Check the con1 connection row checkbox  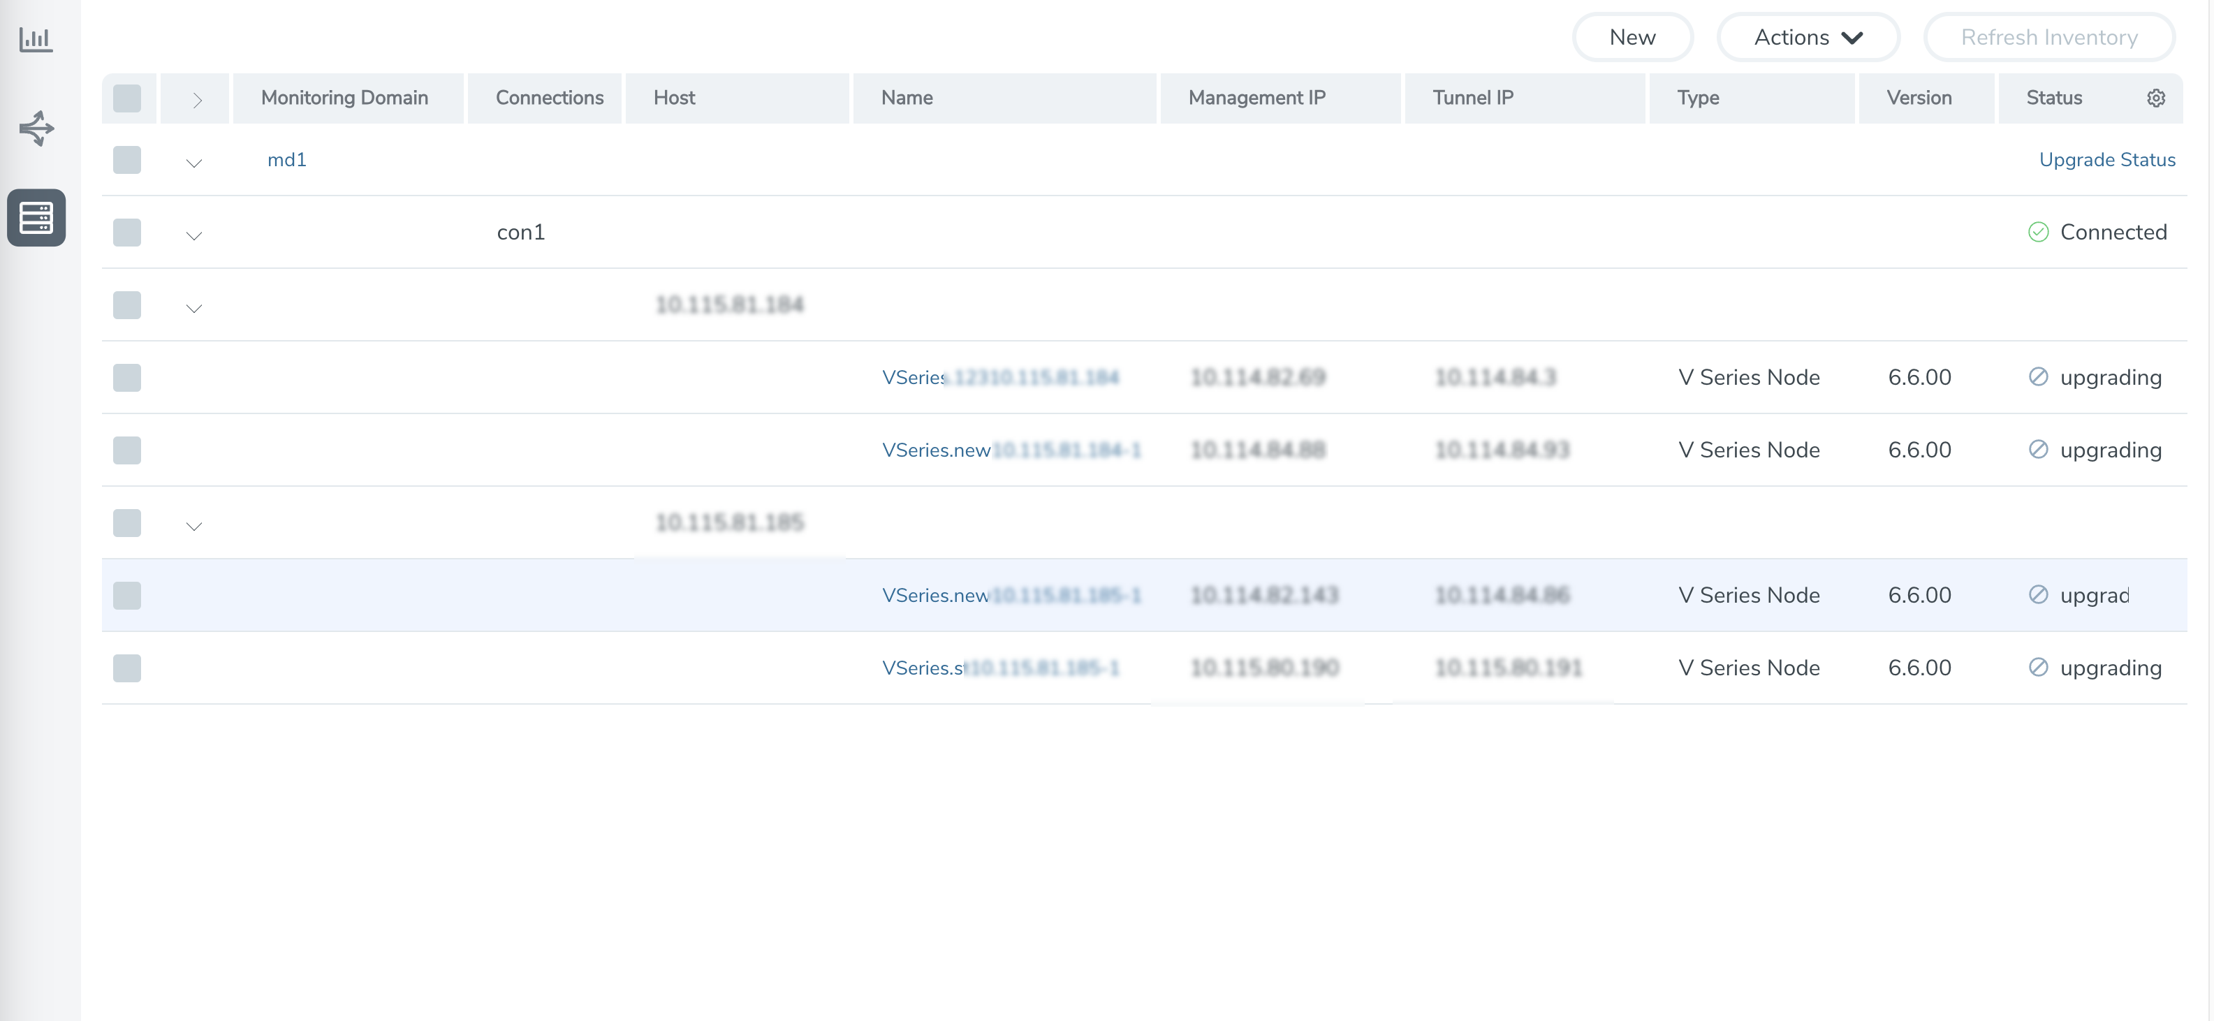click(x=127, y=232)
